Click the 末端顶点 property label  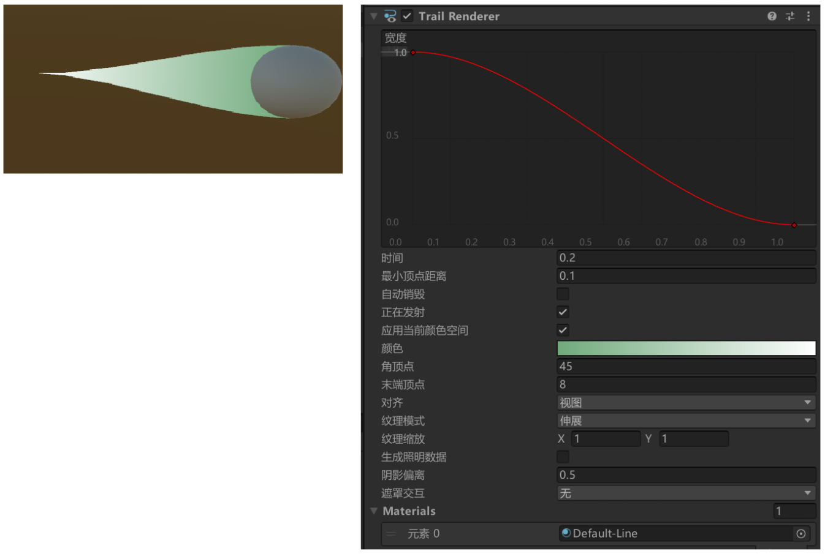[x=403, y=384]
